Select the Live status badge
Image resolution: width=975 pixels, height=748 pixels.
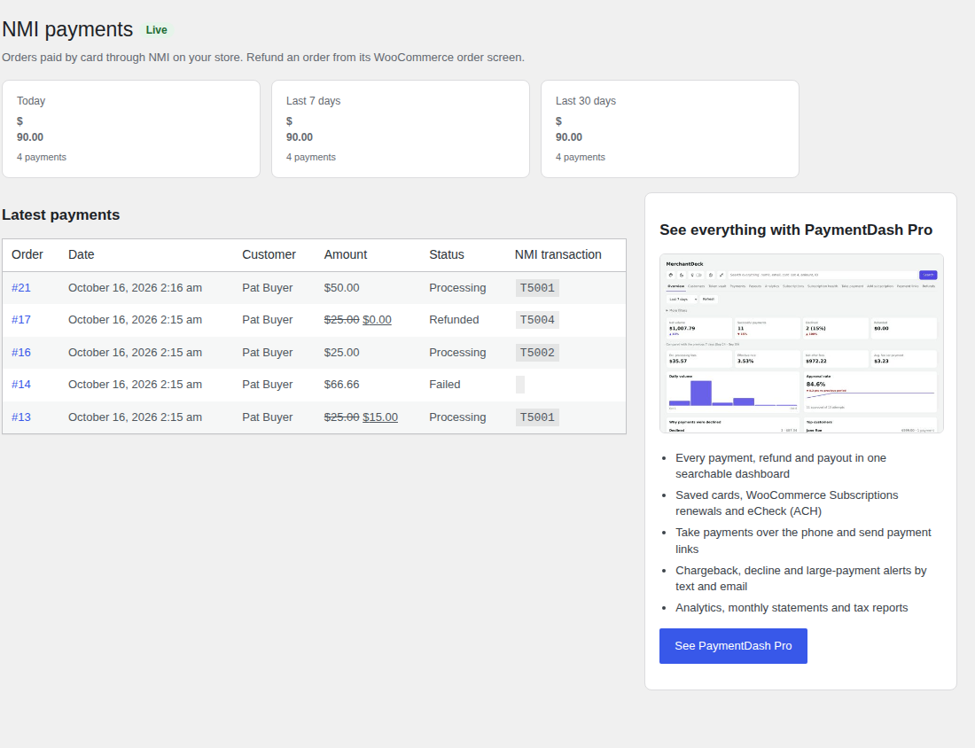pos(156,30)
